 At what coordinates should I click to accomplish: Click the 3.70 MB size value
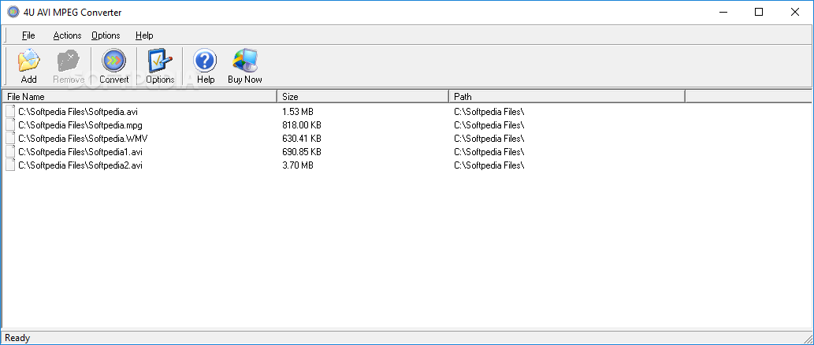coord(298,165)
